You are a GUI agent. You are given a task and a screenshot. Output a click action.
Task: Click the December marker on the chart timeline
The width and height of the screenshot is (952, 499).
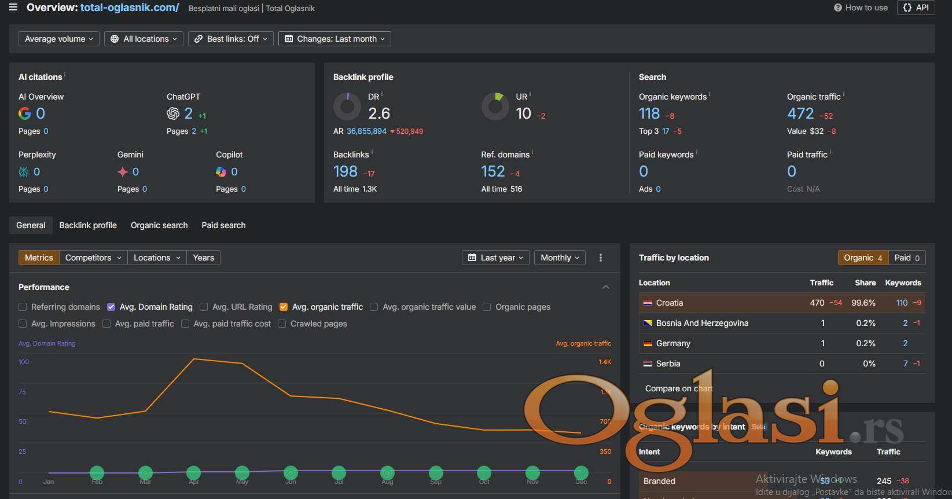581,473
